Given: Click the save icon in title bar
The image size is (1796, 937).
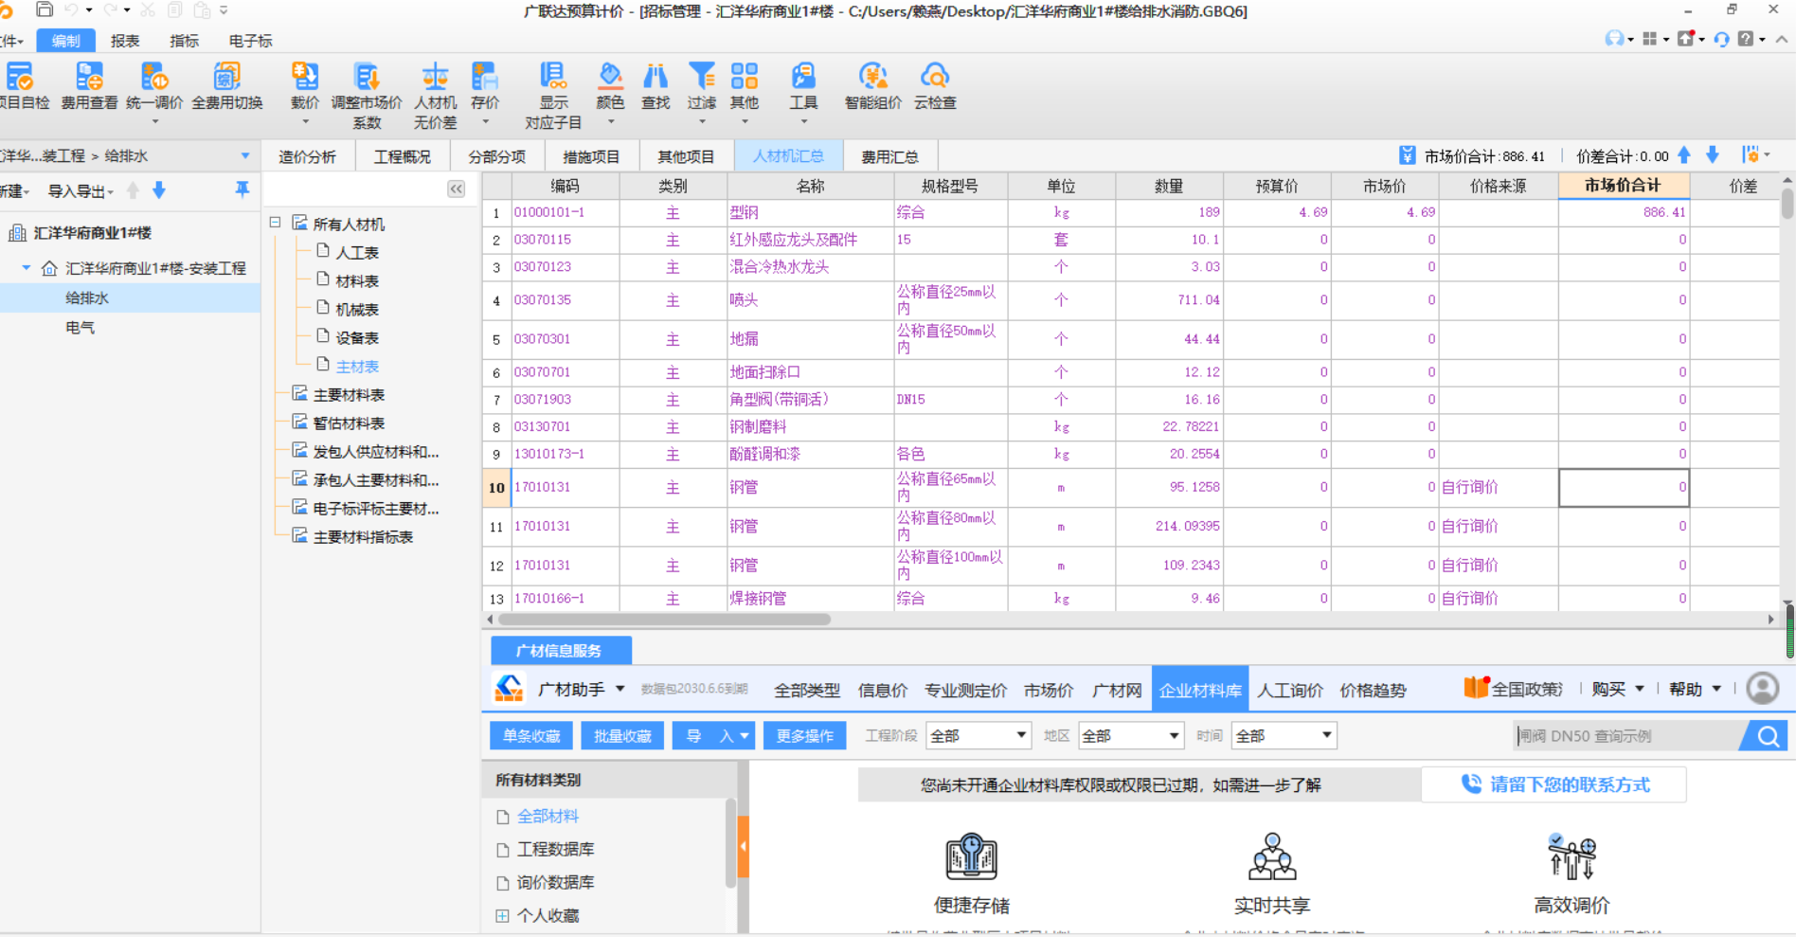Looking at the screenshot, I should [x=45, y=10].
